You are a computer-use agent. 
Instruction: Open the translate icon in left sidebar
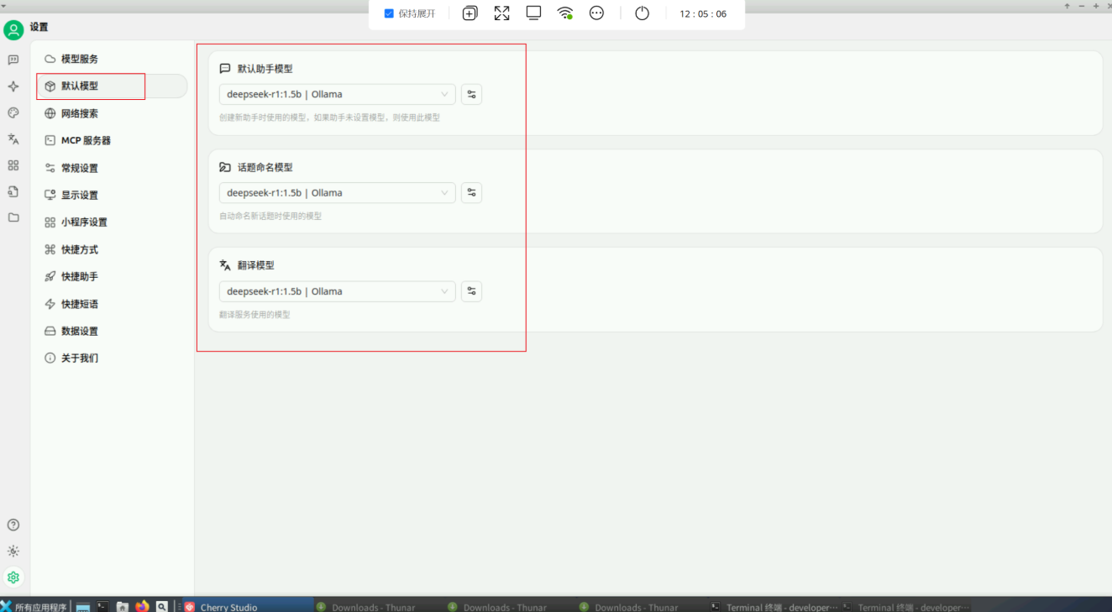tap(13, 139)
